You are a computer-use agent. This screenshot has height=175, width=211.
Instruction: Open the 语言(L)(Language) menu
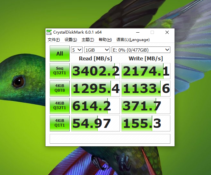(x=133, y=40)
